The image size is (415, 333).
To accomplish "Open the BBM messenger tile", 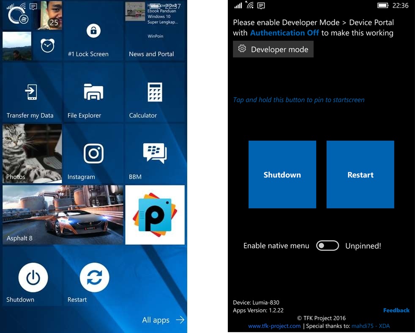I will (155, 153).
